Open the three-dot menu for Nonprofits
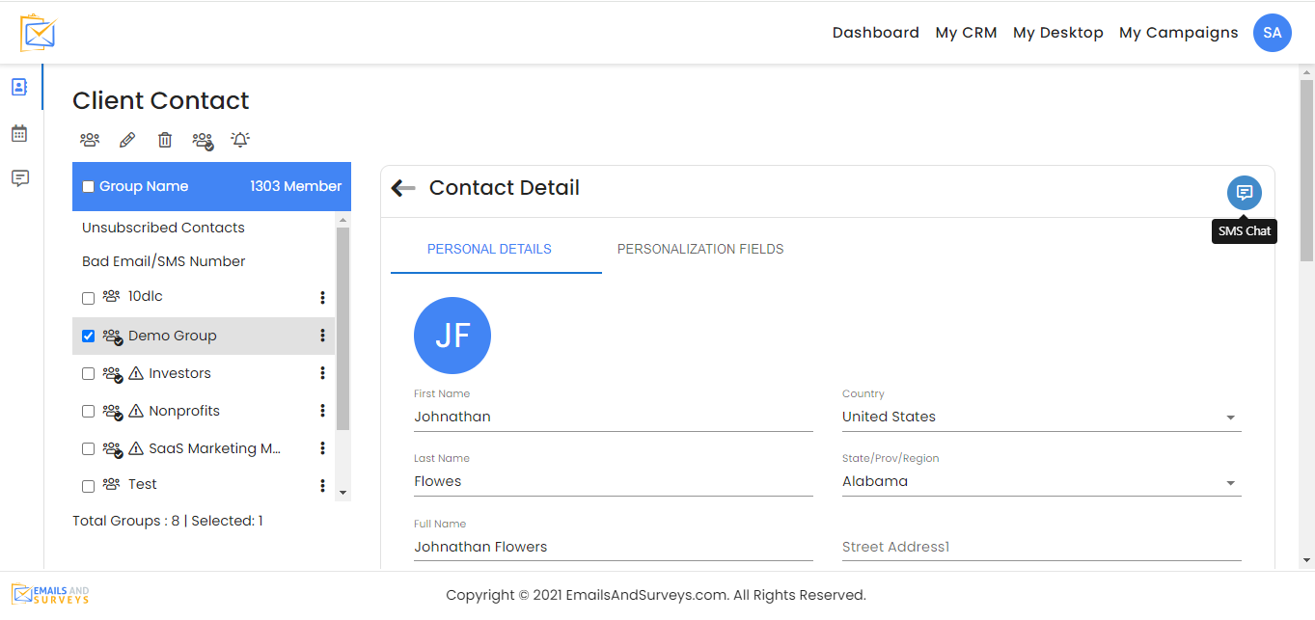The width and height of the screenshot is (1315, 620). (322, 411)
